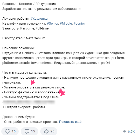Click the pink arrow above 'рисовать'
The width and height of the screenshot is (138, 135).
pyautogui.click(x=33, y=82)
